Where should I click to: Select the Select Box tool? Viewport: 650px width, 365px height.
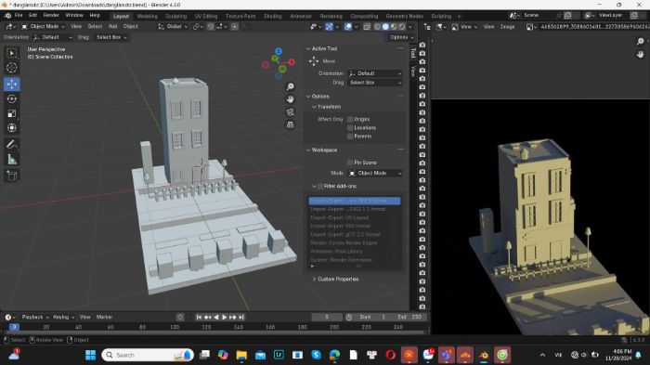11,53
